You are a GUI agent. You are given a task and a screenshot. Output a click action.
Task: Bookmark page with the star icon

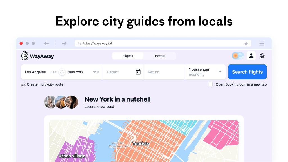click(x=246, y=44)
